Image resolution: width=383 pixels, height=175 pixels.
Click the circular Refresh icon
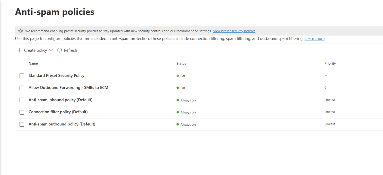(60, 50)
